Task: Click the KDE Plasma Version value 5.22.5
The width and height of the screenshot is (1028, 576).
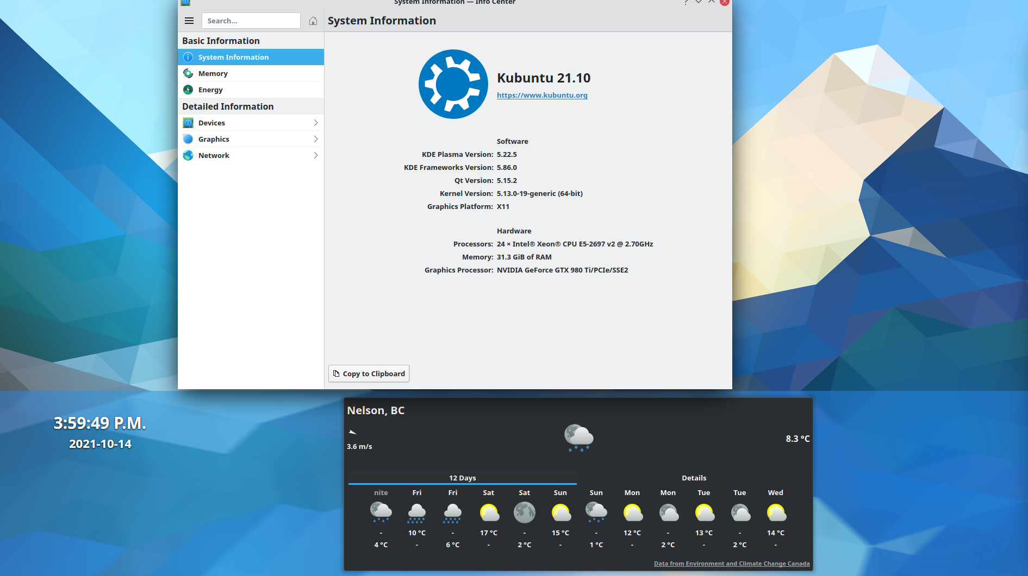Action: click(507, 154)
